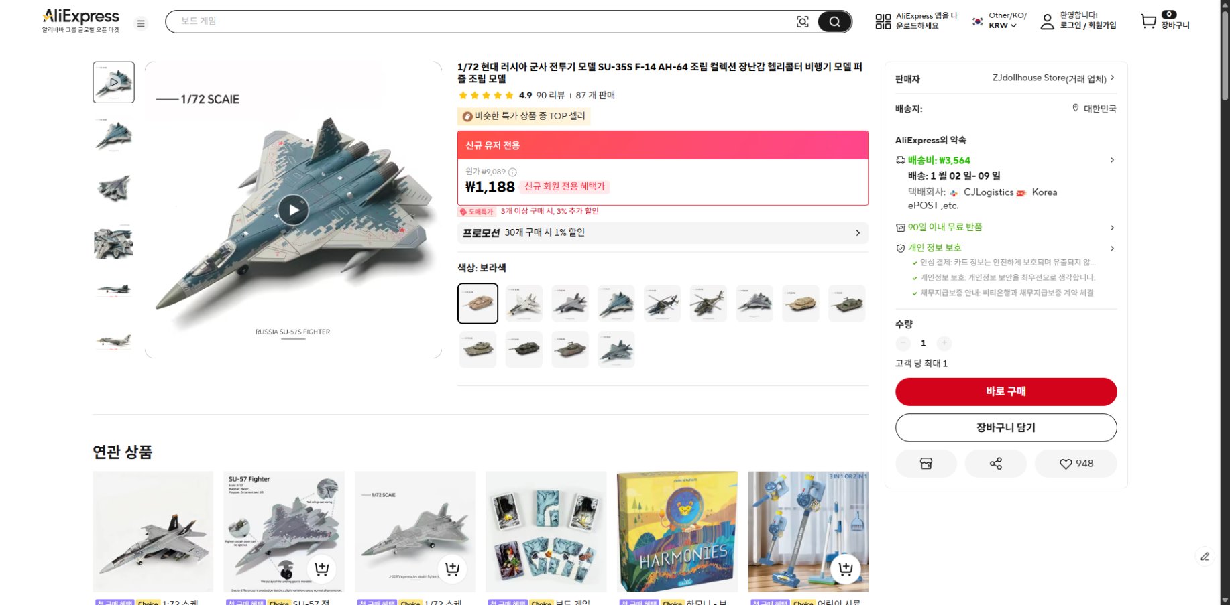Play the product video

point(293,209)
